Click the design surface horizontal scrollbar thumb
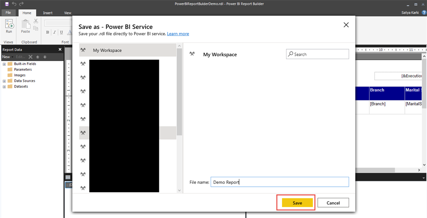Image resolution: width=427 pixels, height=218 pixels. [374, 170]
